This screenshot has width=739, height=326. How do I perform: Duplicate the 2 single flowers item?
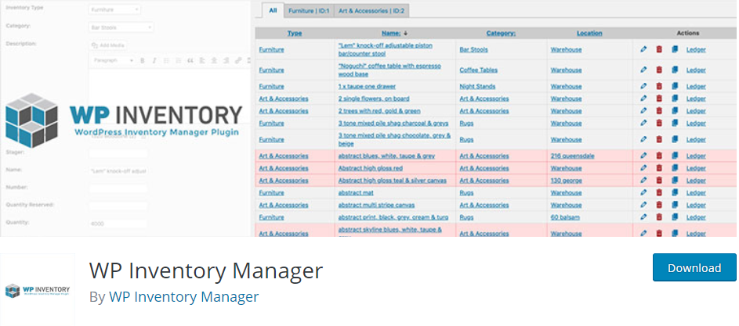coord(675,99)
